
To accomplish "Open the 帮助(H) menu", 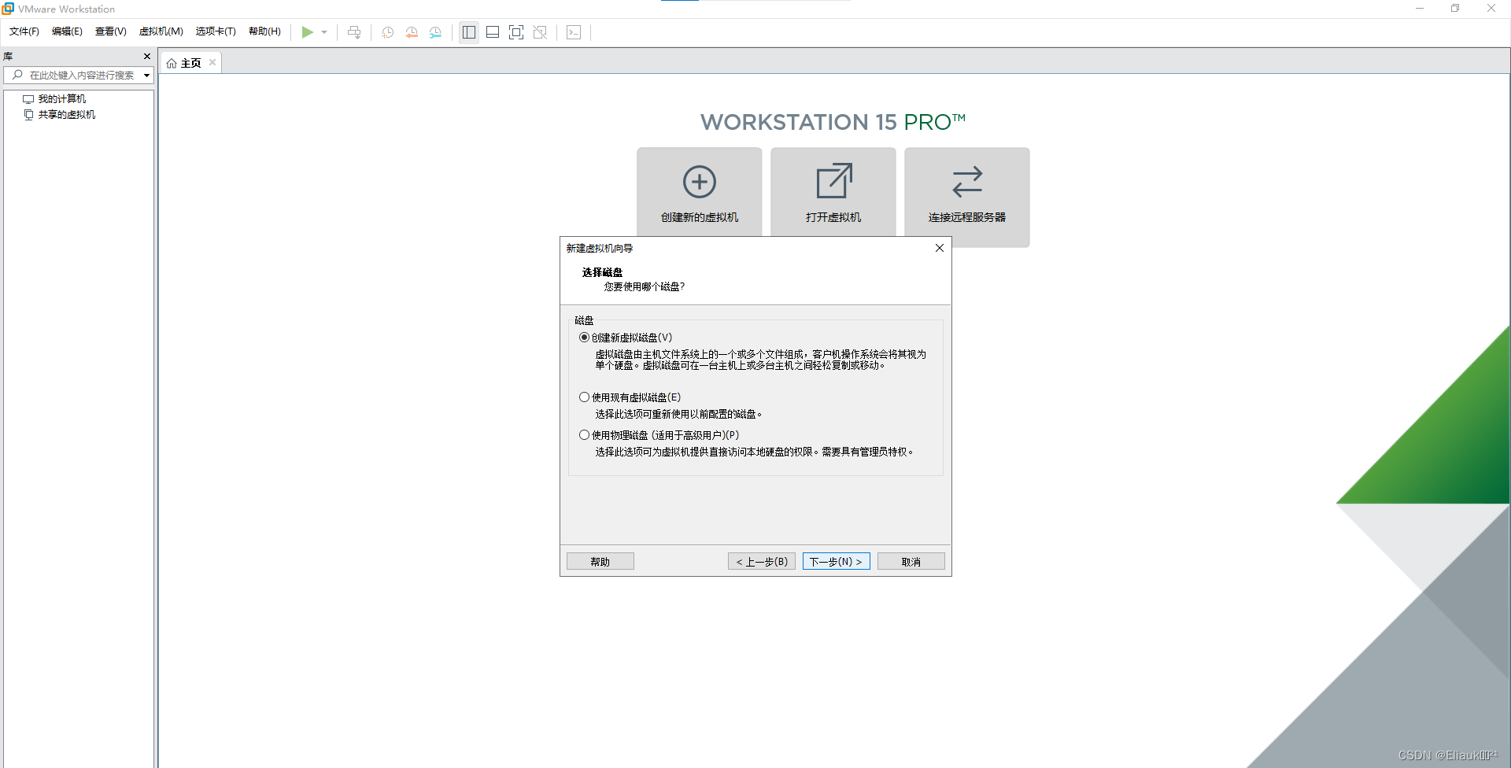I will [x=264, y=31].
